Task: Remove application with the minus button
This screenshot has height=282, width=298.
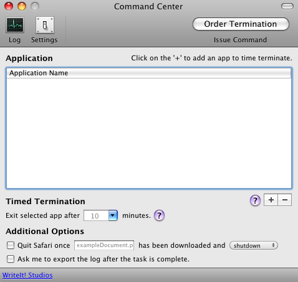Action: tap(285, 200)
